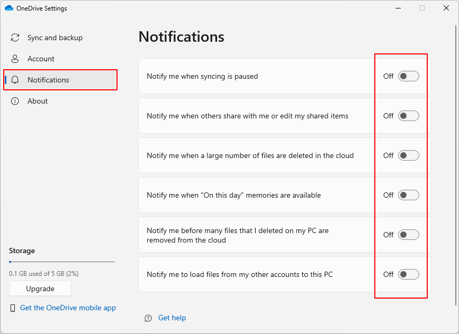This screenshot has width=459, height=334.
Task: Click the Notifications bell icon
Action: coord(15,80)
